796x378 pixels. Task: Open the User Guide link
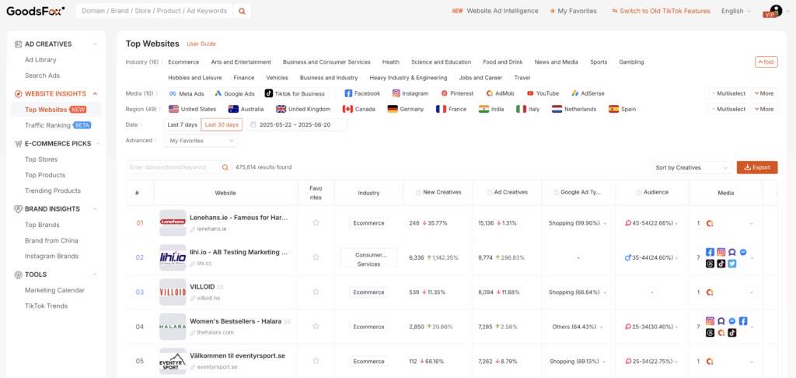(x=201, y=44)
